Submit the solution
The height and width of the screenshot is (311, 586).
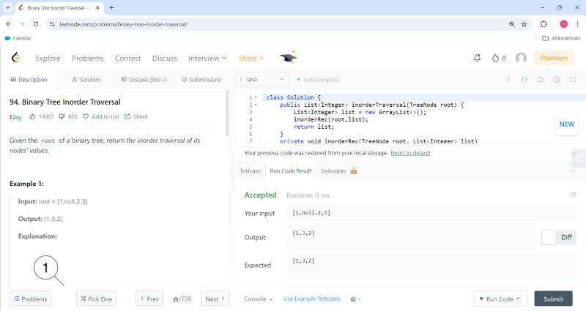[554, 299]
